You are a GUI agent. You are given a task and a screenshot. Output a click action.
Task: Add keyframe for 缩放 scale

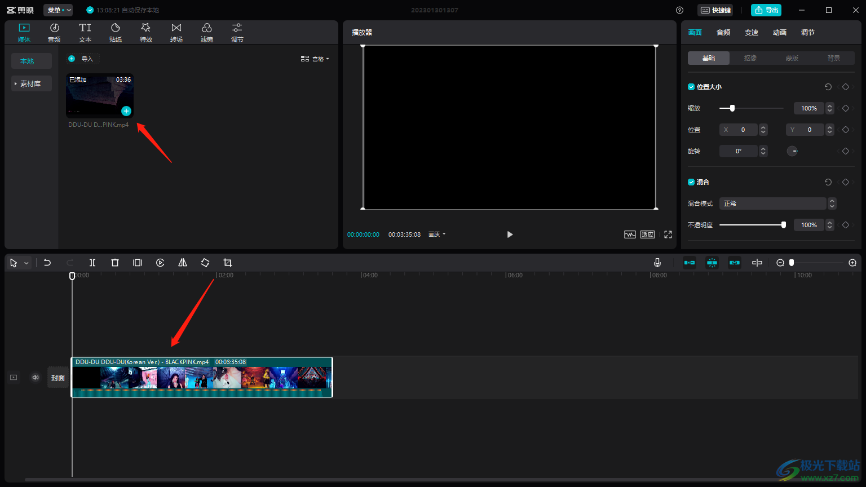(x=845, y=108)
